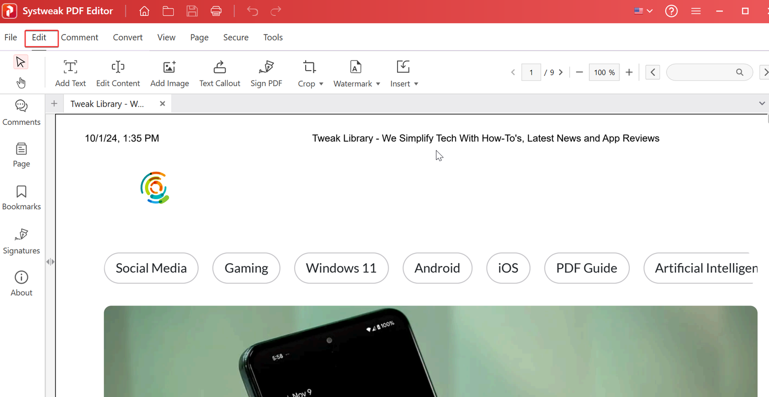Image resolution: width=769 pixels, height=397 pixels.
Task: Open the About panel
Action: [x=21, y=284]
